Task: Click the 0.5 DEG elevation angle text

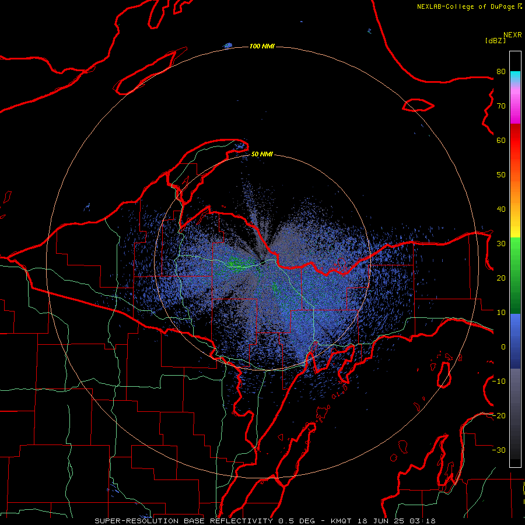Action: pos(297,521)
